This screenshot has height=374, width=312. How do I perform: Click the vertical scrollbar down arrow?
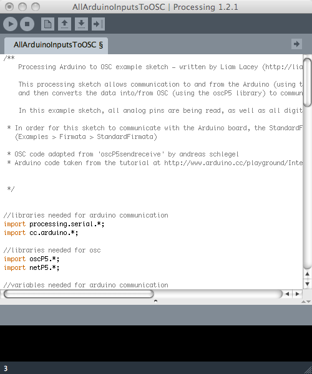coord(307,284)
